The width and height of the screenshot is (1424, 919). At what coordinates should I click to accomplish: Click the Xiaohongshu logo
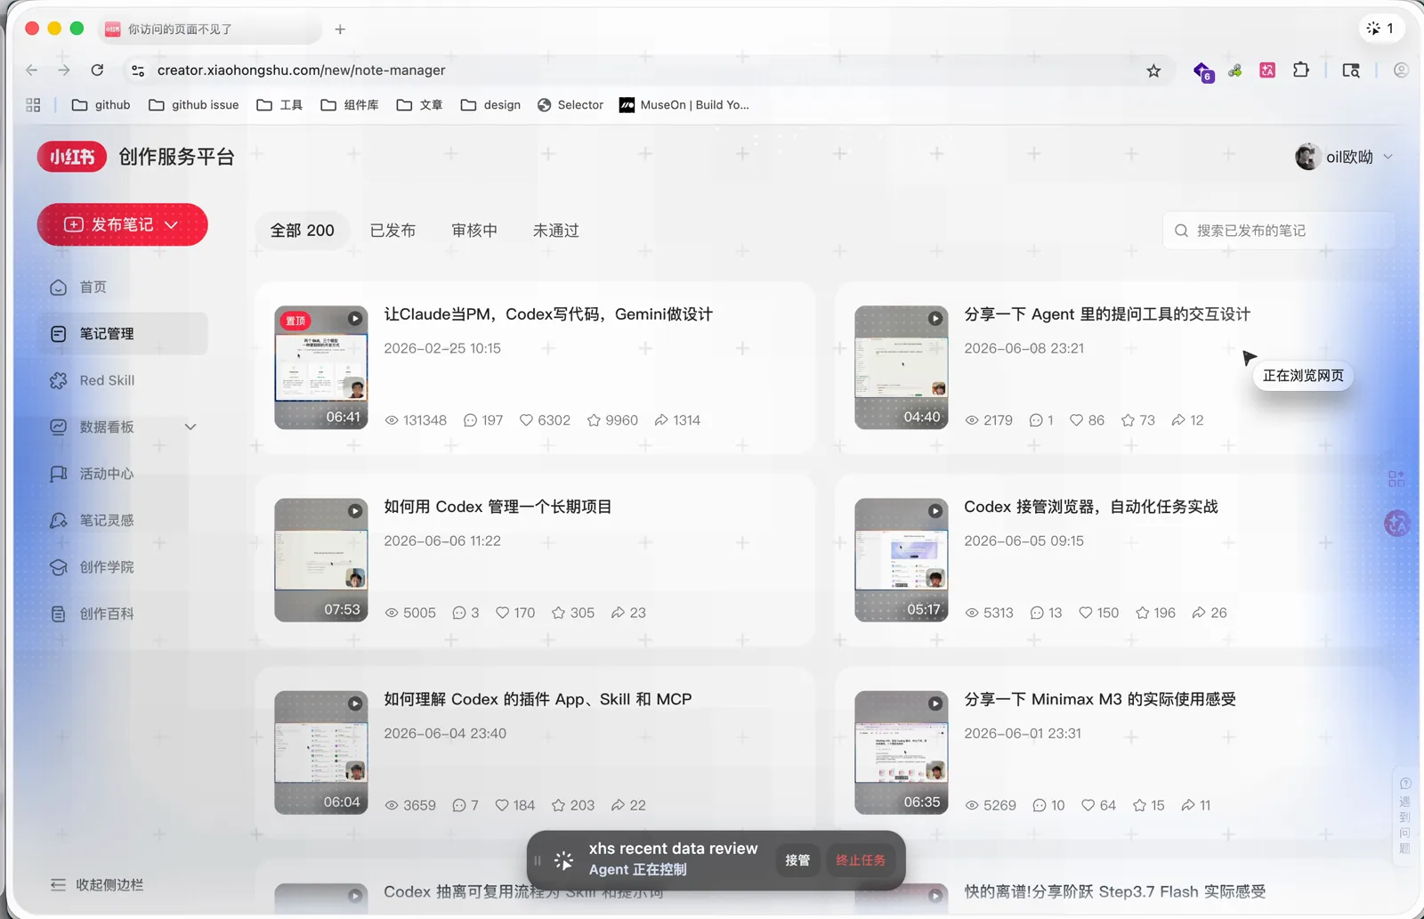[72, 157]
